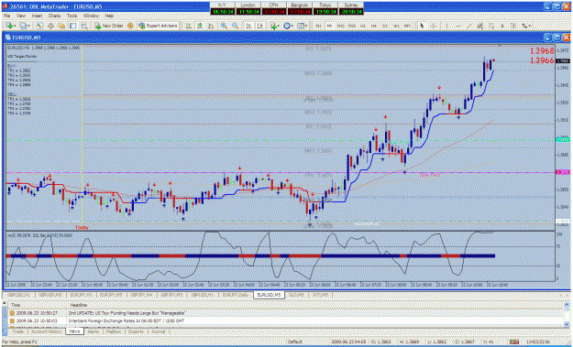Viewport: 573px width, 347px height.
Task: Select the D1 timeframe button
Action: tap(385, 26)
